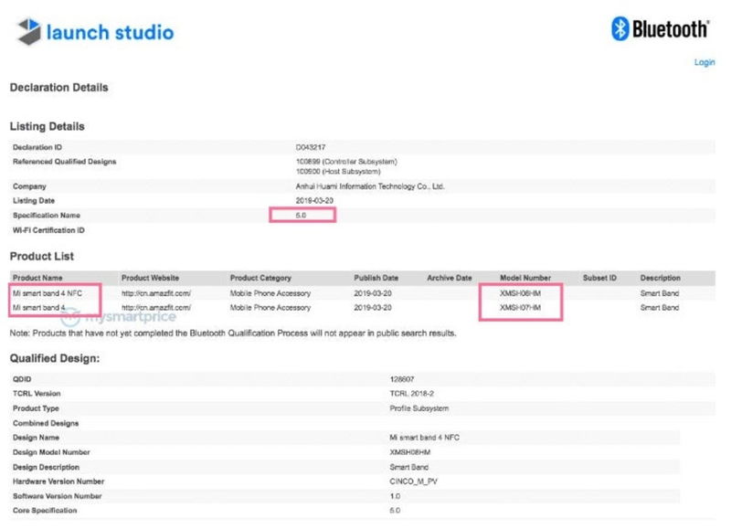Click model number XMSH07HM in the product list
This screenshot has width=731, height=529.
point(520,308)
